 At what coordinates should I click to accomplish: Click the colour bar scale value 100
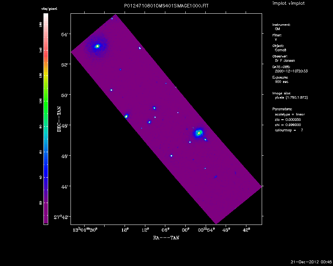point(41,101)
